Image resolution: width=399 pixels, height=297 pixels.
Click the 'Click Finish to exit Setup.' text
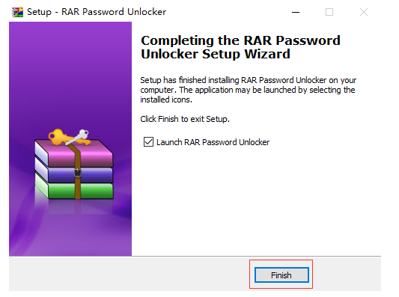[185, 119]
